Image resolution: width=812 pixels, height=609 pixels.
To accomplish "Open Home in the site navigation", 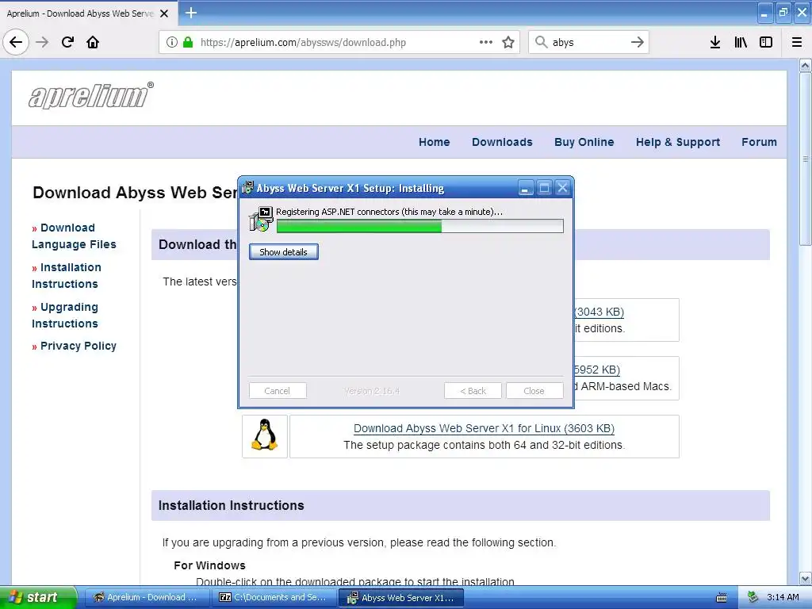I will [434, 142].
